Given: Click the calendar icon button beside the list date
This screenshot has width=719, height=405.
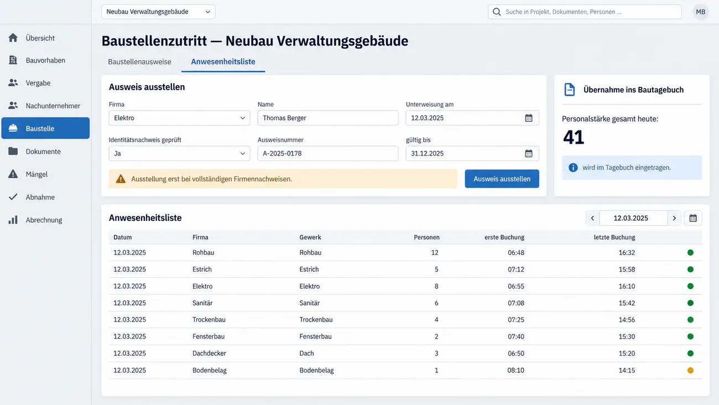Looking at the screenshot, I should [693, 218].
